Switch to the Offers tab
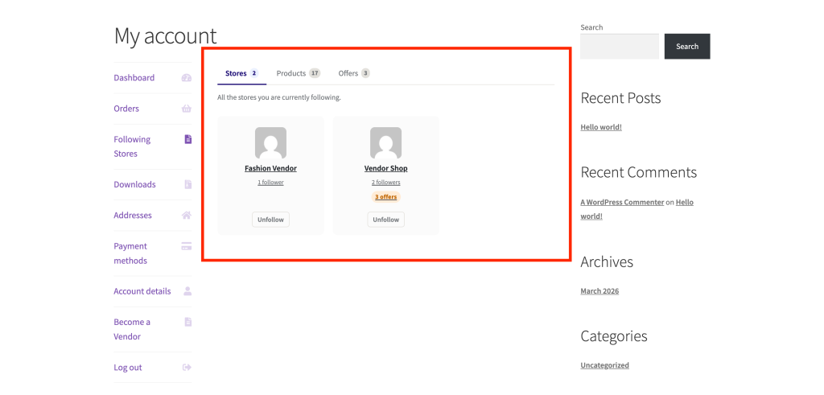The height and width of the screenshot is (395, 824). 354,73
